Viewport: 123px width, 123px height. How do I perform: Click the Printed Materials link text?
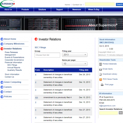110,64
